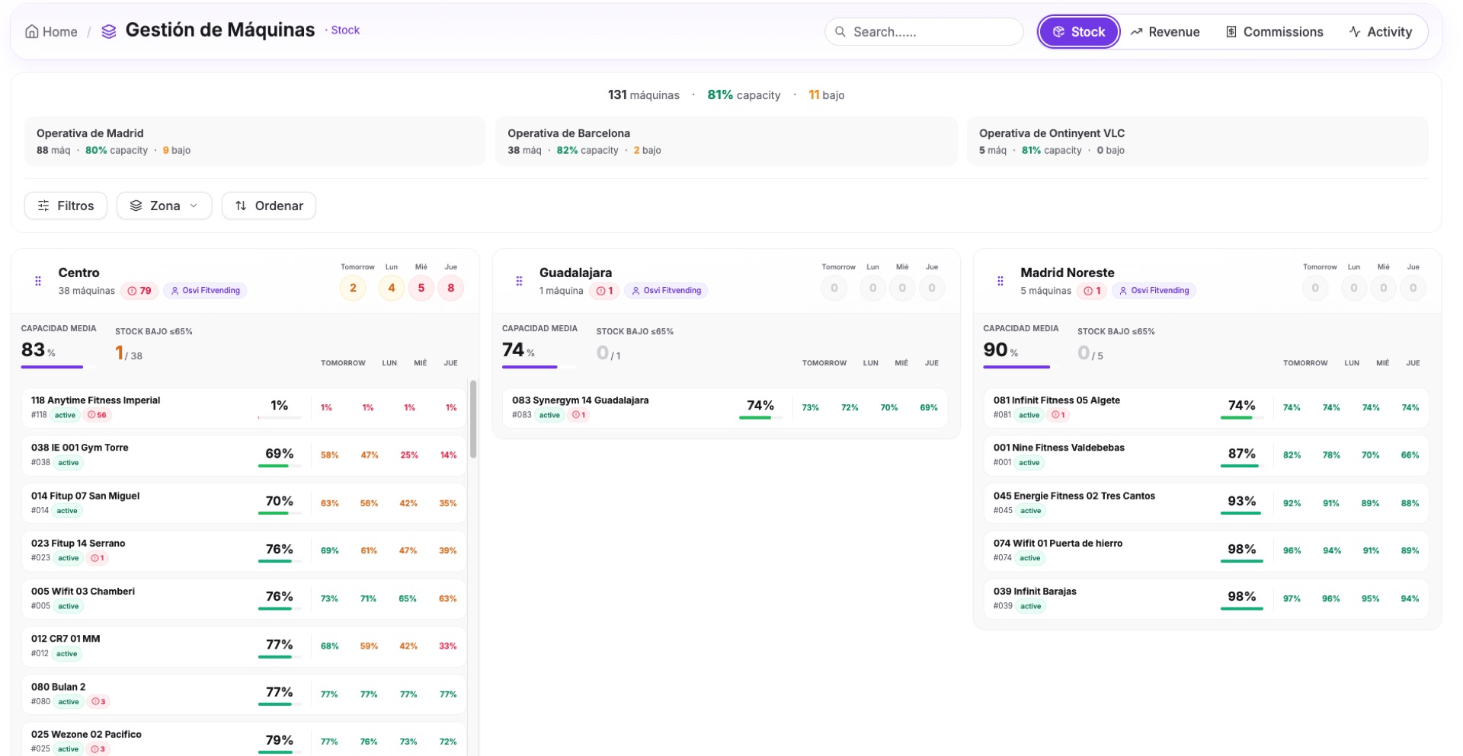The image size is (1463, 756).
Task: Open the Filtros filter panel
Action: pyautogui.click(x=66, y=206)
